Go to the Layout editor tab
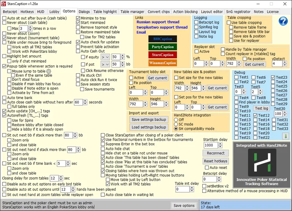The width and height of the screenshot is (292, 211). point(212,12)
